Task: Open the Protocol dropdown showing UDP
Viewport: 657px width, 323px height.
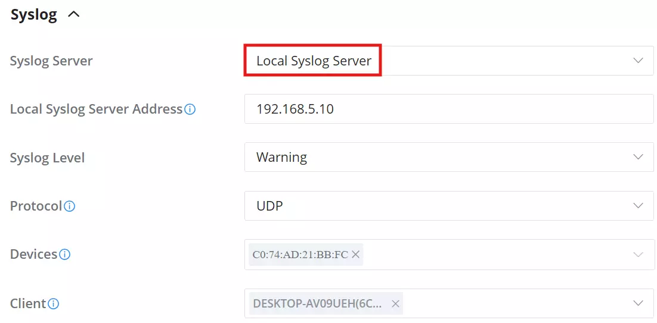Action: [449, 206]
